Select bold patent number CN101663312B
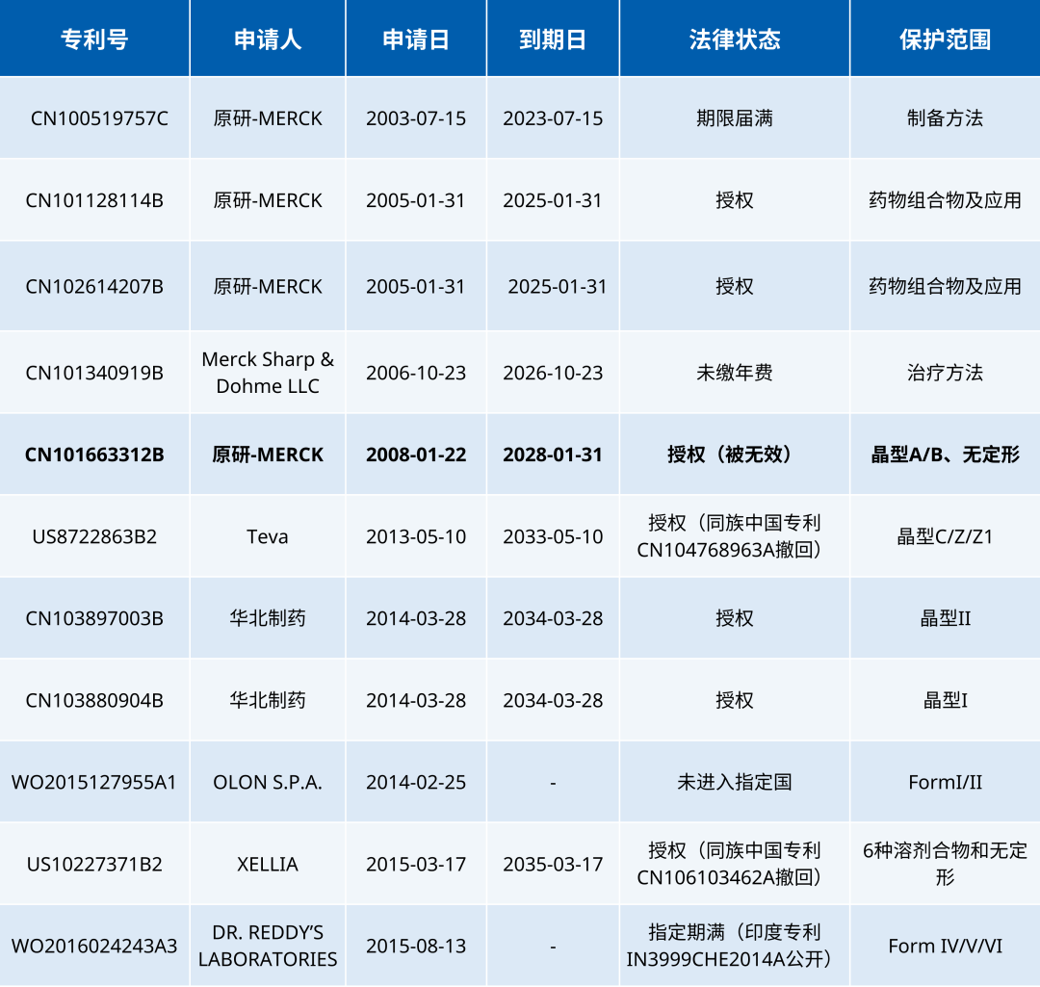 94,455
